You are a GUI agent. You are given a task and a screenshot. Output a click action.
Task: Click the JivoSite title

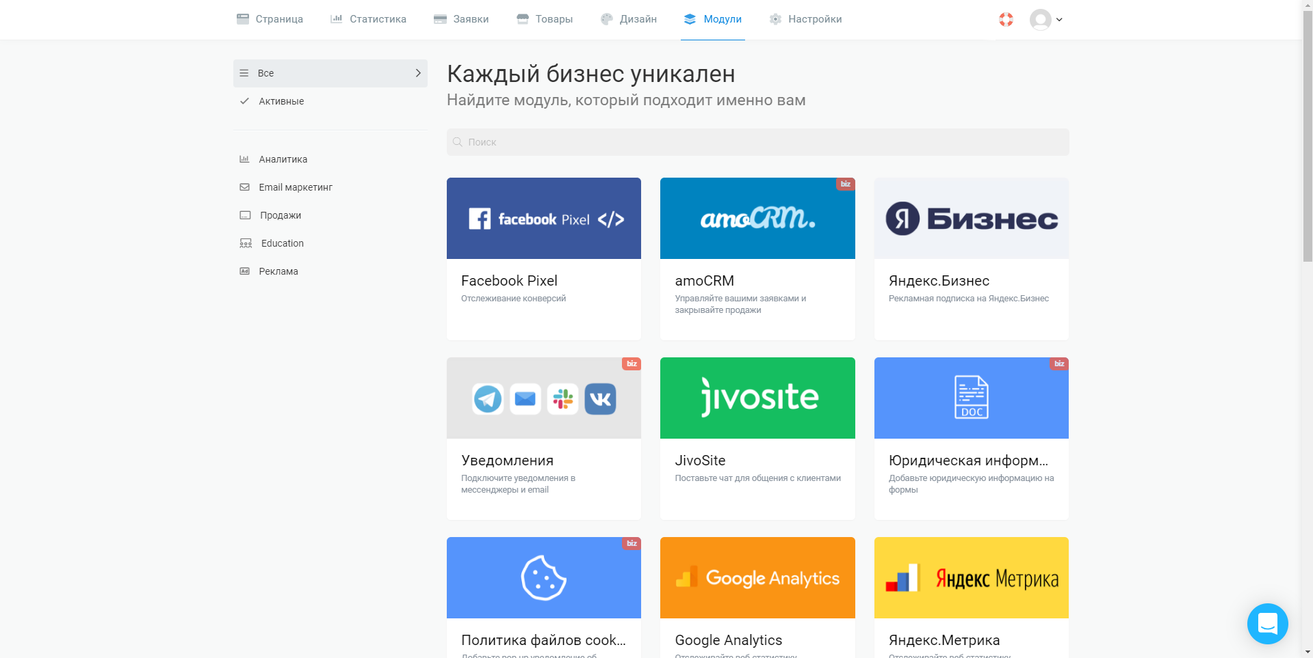[700, 461]
